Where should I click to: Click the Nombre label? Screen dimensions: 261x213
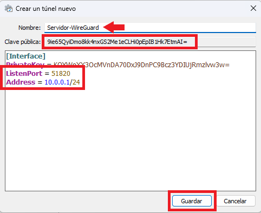(x=30, y=28)
